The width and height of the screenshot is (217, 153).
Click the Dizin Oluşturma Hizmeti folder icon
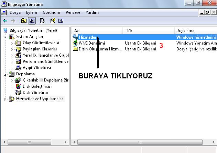point(75,49)
